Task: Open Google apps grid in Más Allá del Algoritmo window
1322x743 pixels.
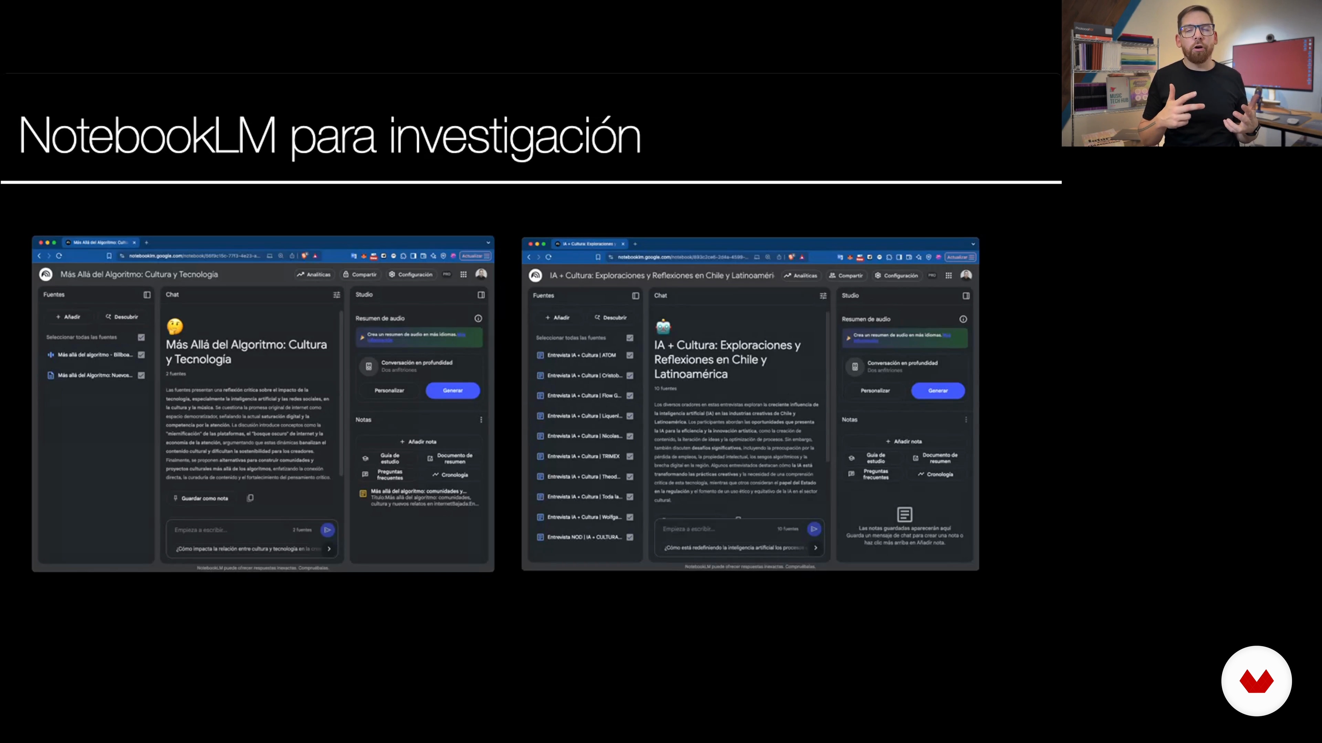Action: click(463, 274)
